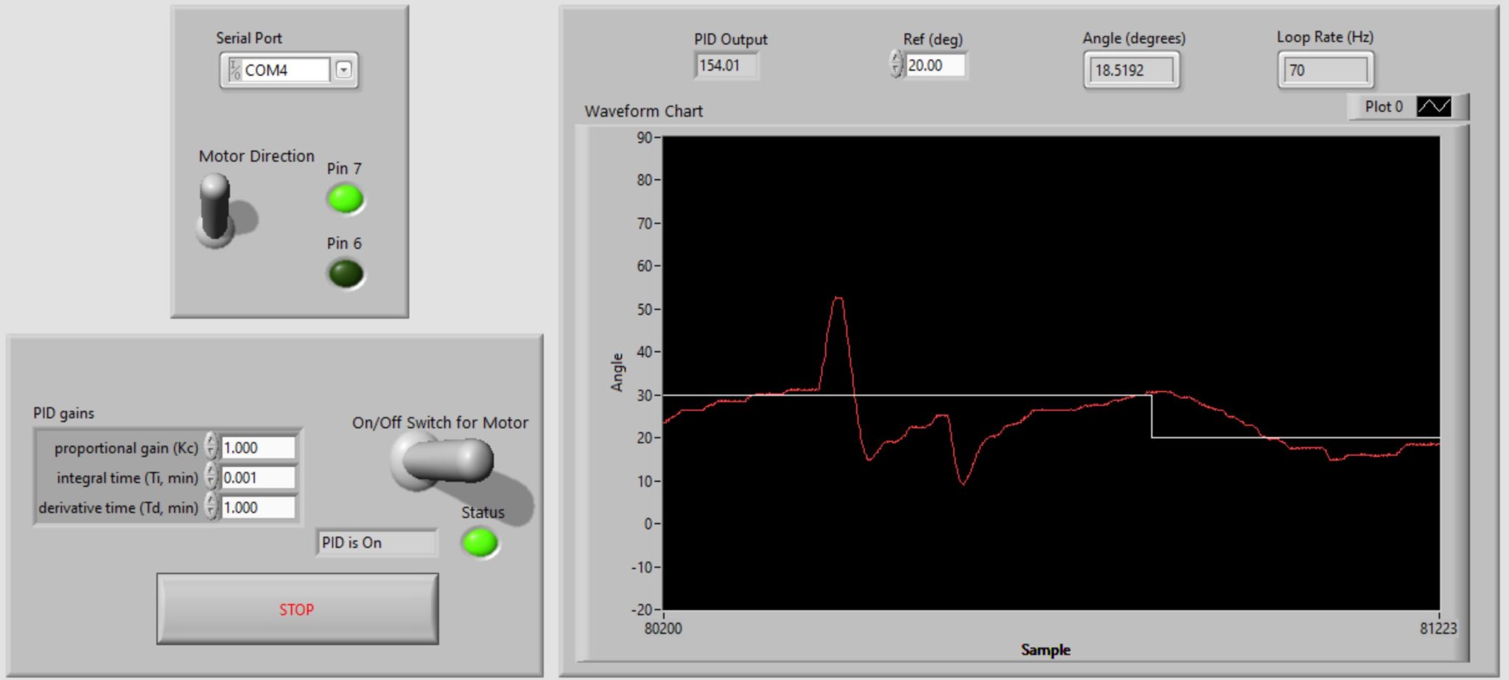Open the Serial Port COM4 dropdown arrow
The image size is (1509, 680).
point(343,70)
